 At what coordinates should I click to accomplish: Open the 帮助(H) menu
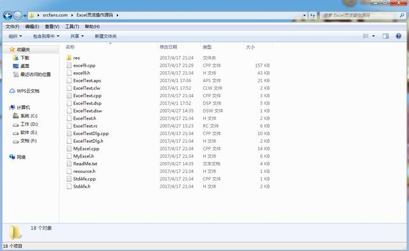pyautogui.click(x=92, y=27)
